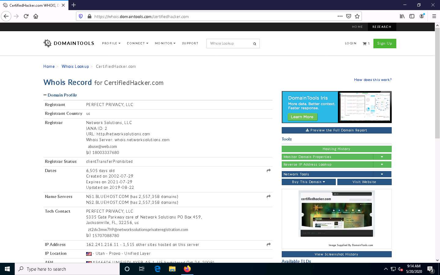Click the Monitor Domain Properties button

(327, 157)
